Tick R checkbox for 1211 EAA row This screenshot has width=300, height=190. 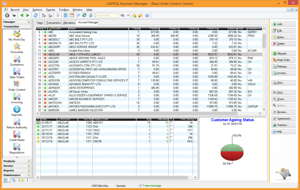coord(171,138)
